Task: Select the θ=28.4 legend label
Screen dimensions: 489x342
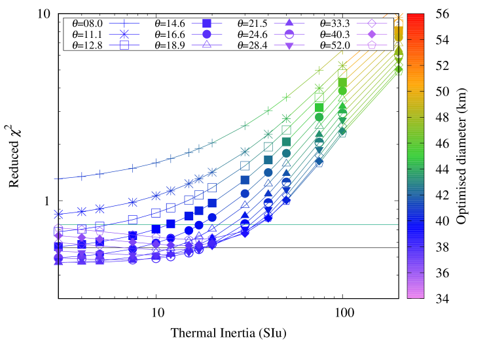Action: [252, 46]
